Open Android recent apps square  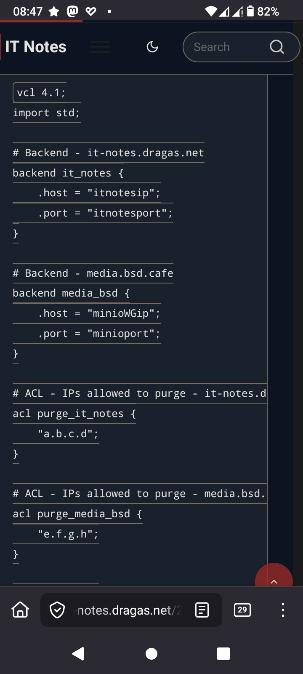click(223, 654)
